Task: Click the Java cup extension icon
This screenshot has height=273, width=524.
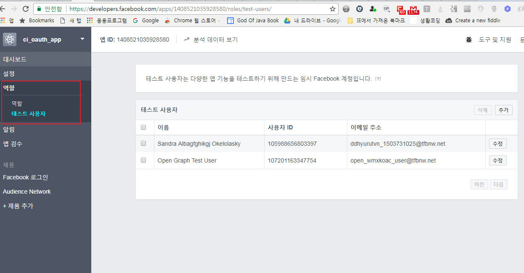Action: click(x=440, y=9)
